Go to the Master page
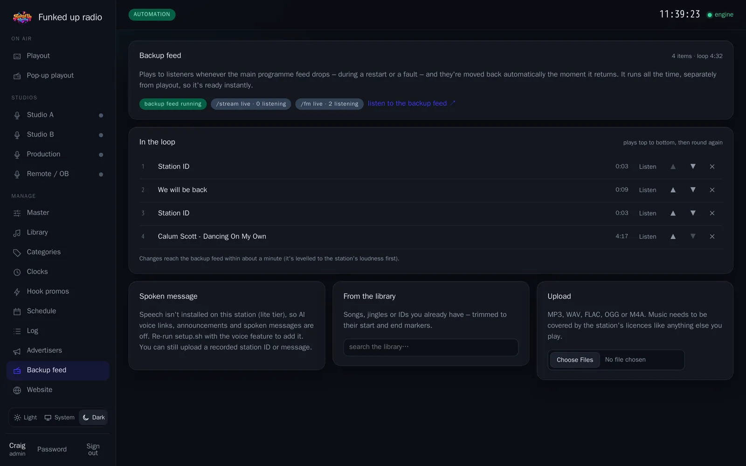 click(58, 213)
